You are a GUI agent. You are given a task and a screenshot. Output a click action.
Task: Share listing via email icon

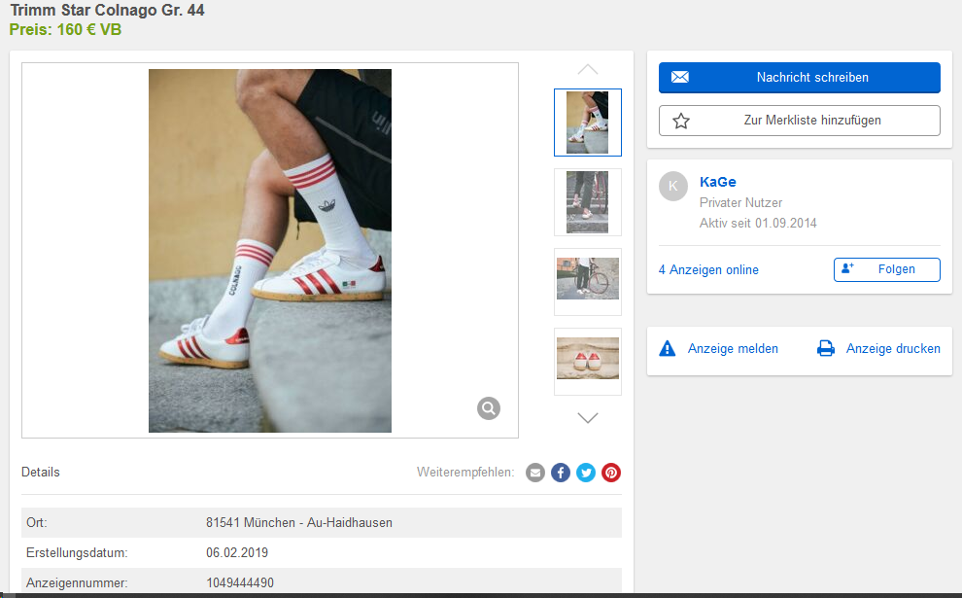(x=535, y=473)
